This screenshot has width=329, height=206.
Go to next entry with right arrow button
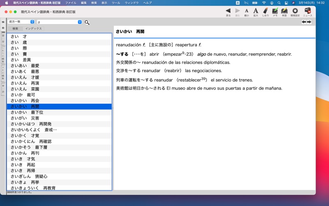click(x=309, y=22)
